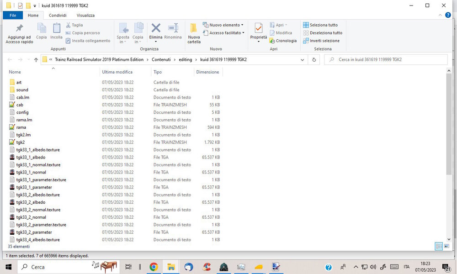
Task: Select the tgk33_2_parameter TGA file
Action: (x=34, y=232)
